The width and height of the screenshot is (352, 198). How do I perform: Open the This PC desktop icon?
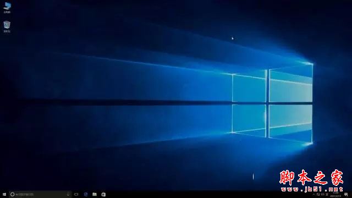[x=7, y=8]
